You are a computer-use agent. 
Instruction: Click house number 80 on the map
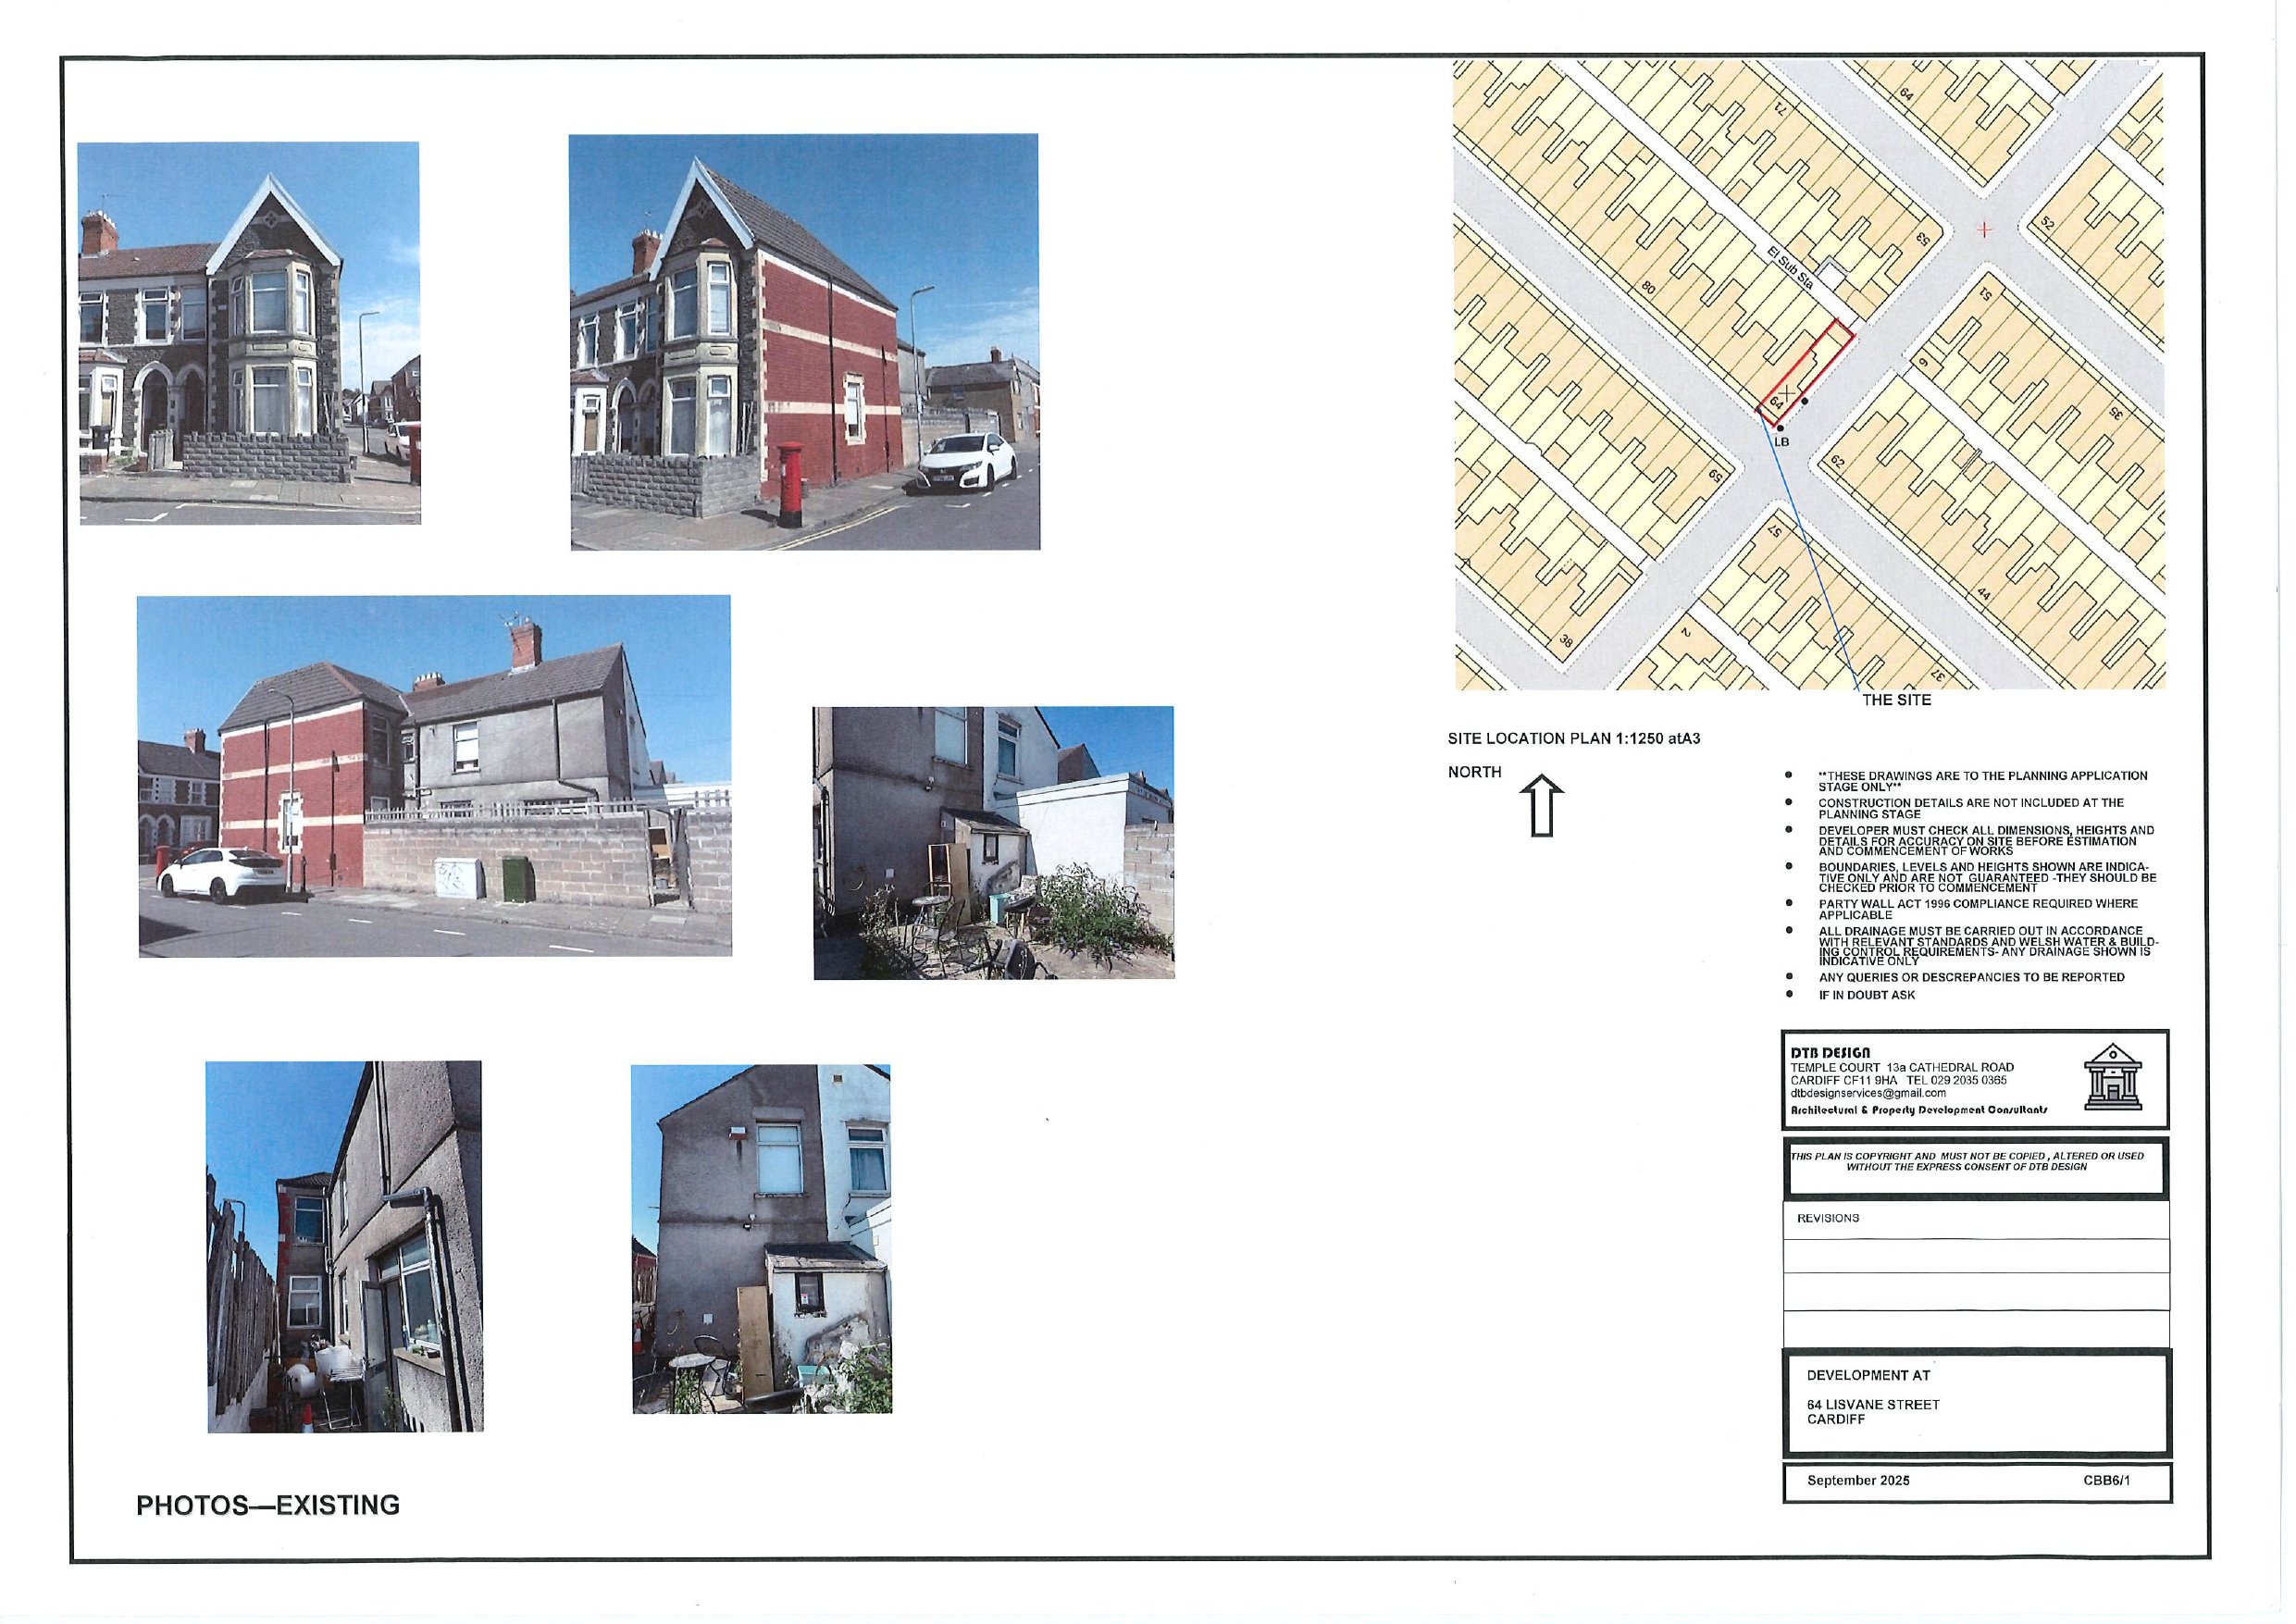(x=1647, y=289)
